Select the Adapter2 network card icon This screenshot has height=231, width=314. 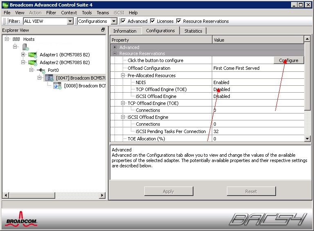click(33, 62)
